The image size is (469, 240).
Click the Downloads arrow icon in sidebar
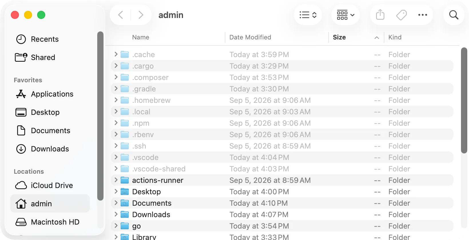(21, 149)
